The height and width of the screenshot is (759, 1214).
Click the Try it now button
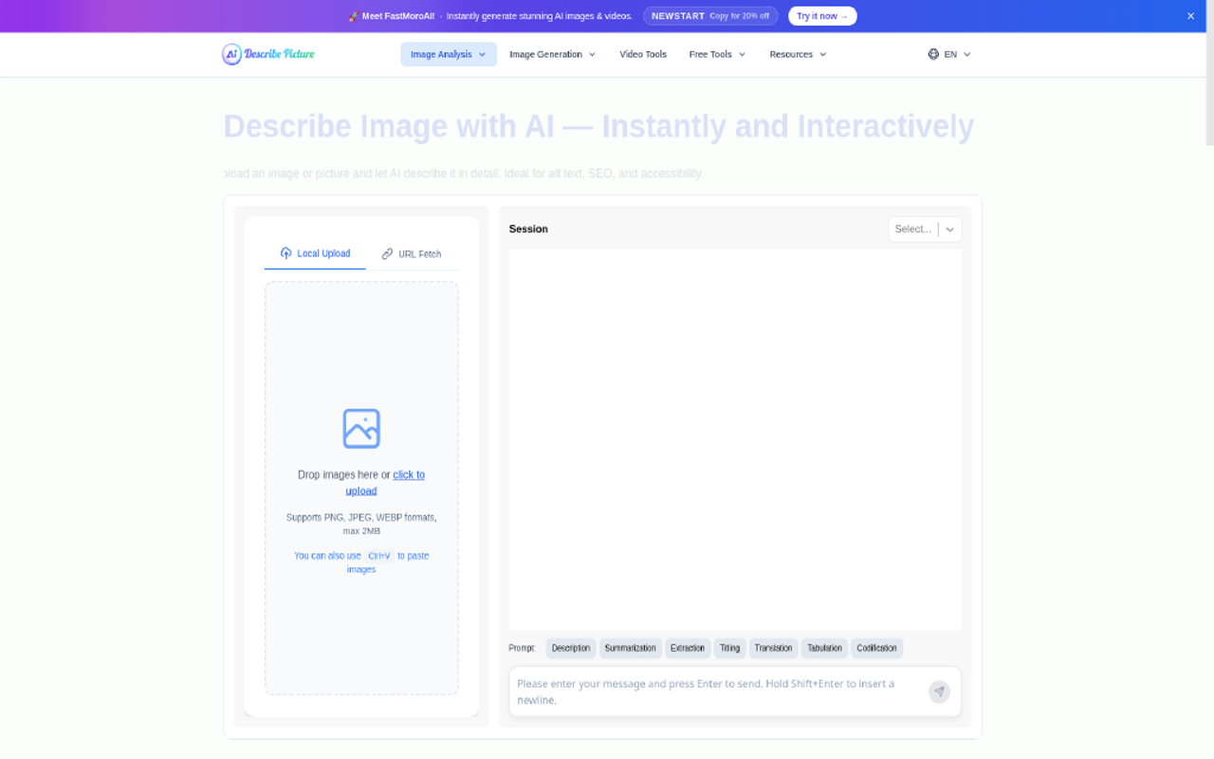point(822,16)
